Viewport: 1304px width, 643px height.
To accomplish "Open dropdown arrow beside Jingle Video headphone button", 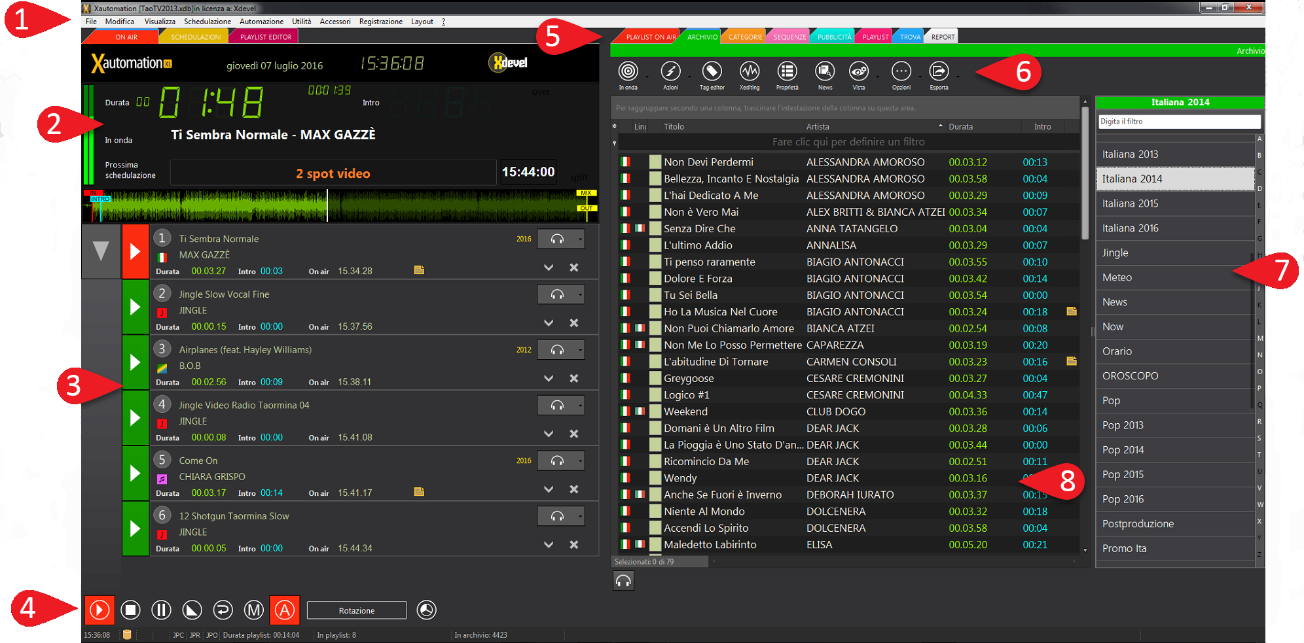I will point(580,406).
